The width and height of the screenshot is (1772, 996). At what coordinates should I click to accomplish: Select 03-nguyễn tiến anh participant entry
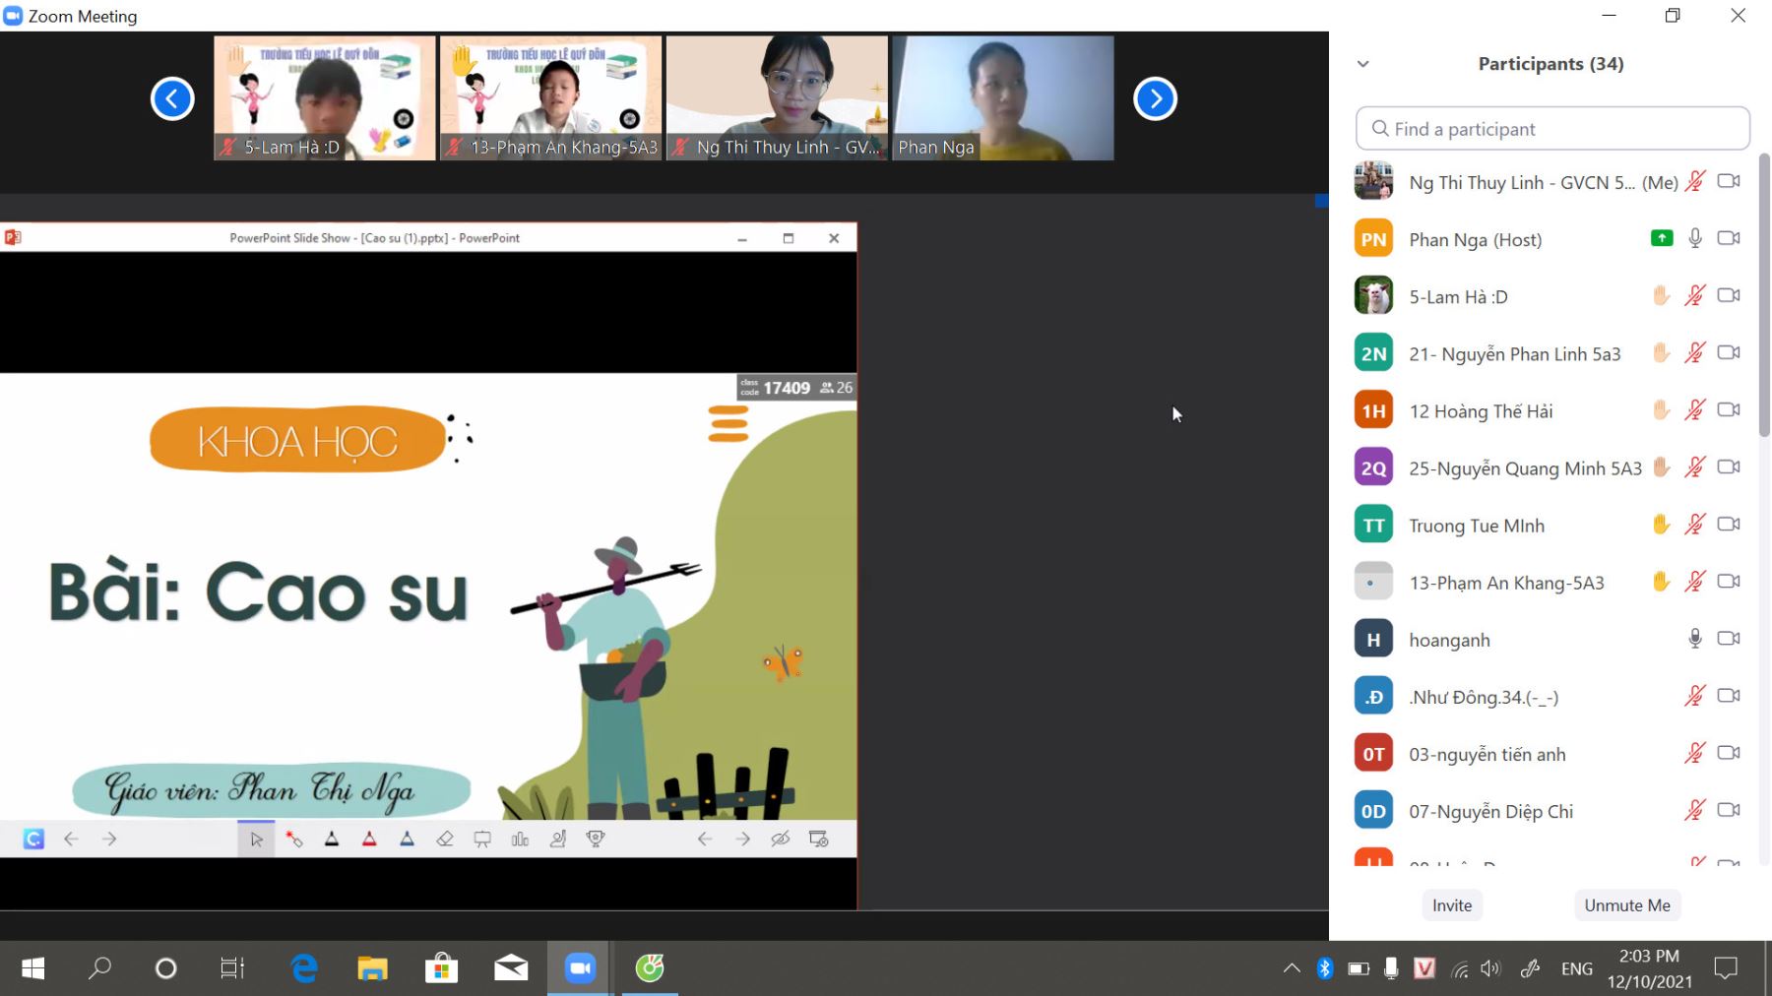[1487, 755]
